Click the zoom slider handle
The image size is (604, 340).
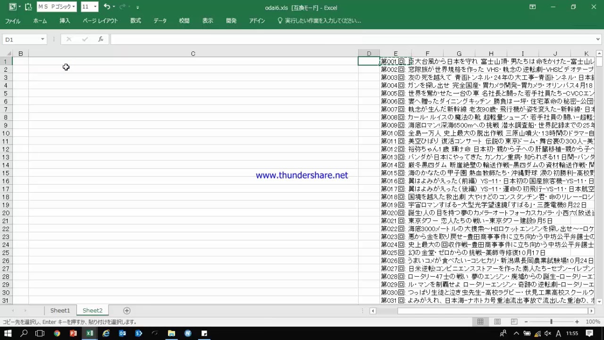click(x=551, y=322)
